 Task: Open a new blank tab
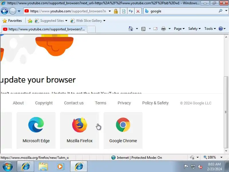pos(91,29)
